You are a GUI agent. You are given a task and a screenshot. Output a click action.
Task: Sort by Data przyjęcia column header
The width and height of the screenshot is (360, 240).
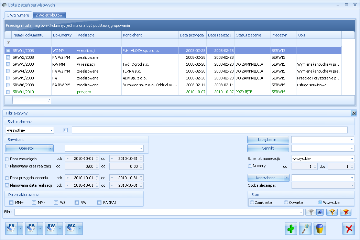coord(192,35)
